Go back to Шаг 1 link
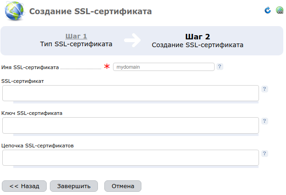Image resolution: width=286 pixels, height=195 pixels. pyautogui.click(x=76, y=36)
